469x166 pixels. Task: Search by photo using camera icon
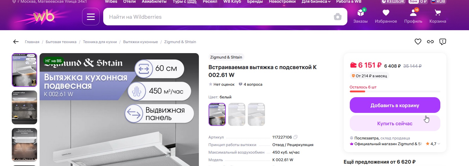[x=338, y=17]
